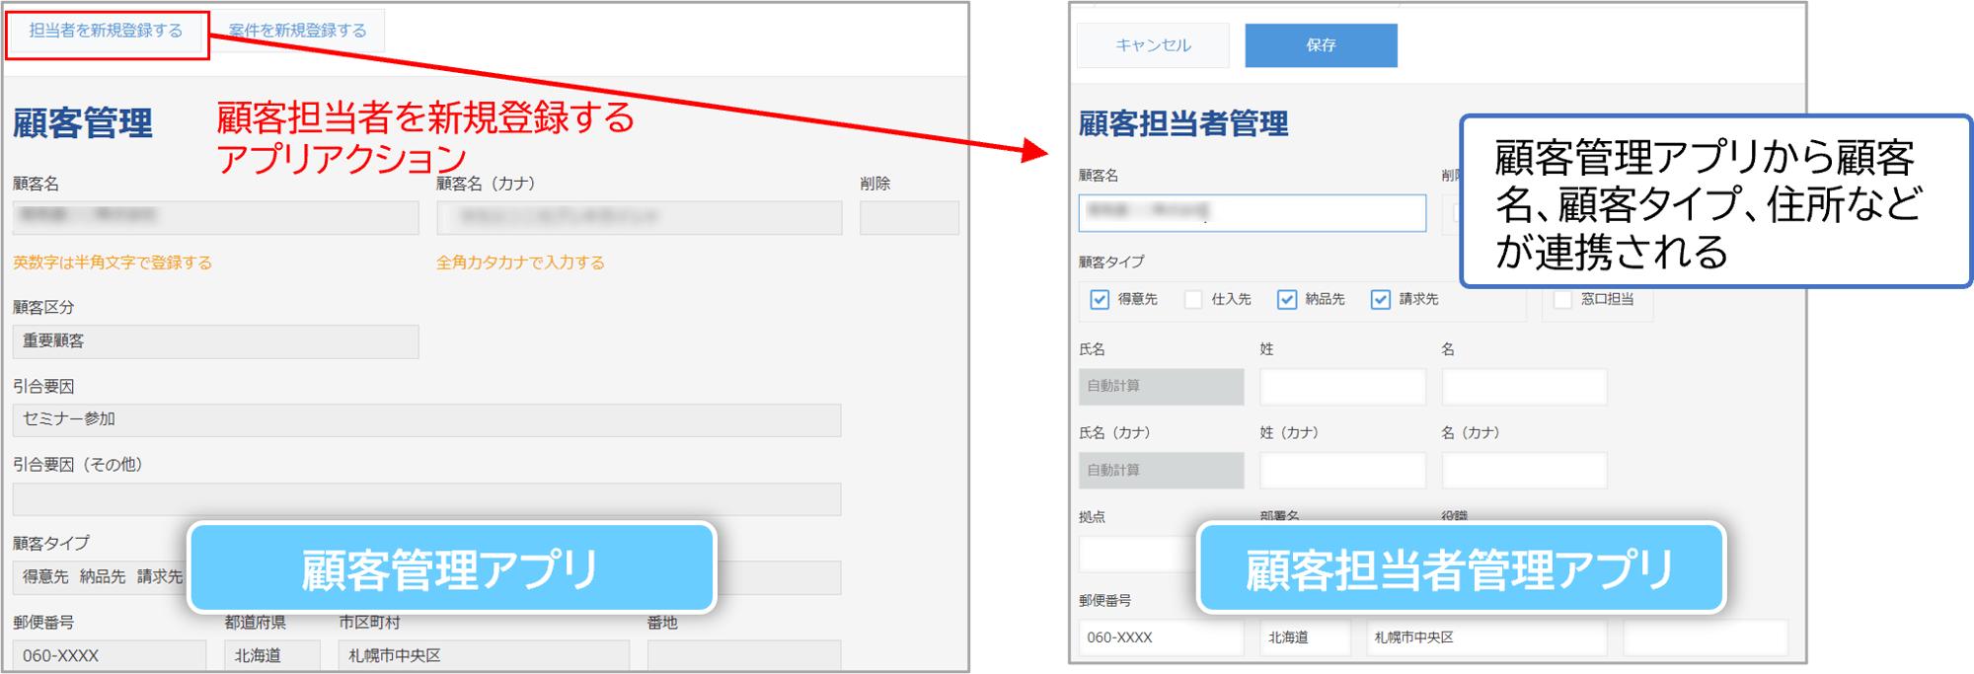1974x674 pixels.
Task: Click the 番地 field in 顧客管理
Action: [744, 655]
